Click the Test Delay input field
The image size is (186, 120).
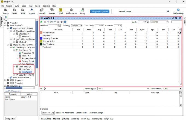99,26
